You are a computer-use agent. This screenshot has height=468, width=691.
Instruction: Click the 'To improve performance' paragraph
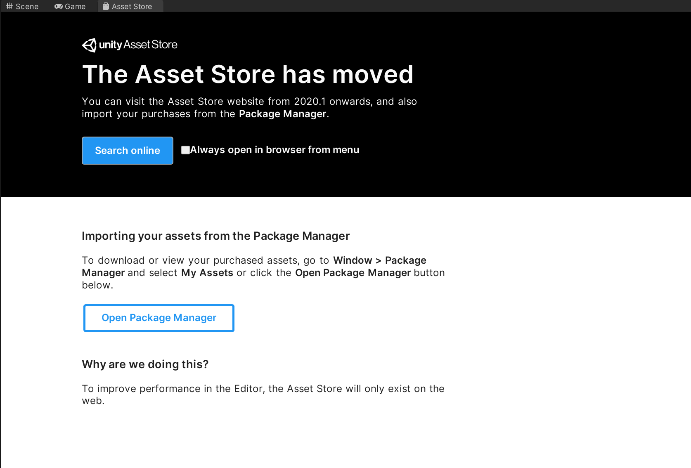click(263, 395)
